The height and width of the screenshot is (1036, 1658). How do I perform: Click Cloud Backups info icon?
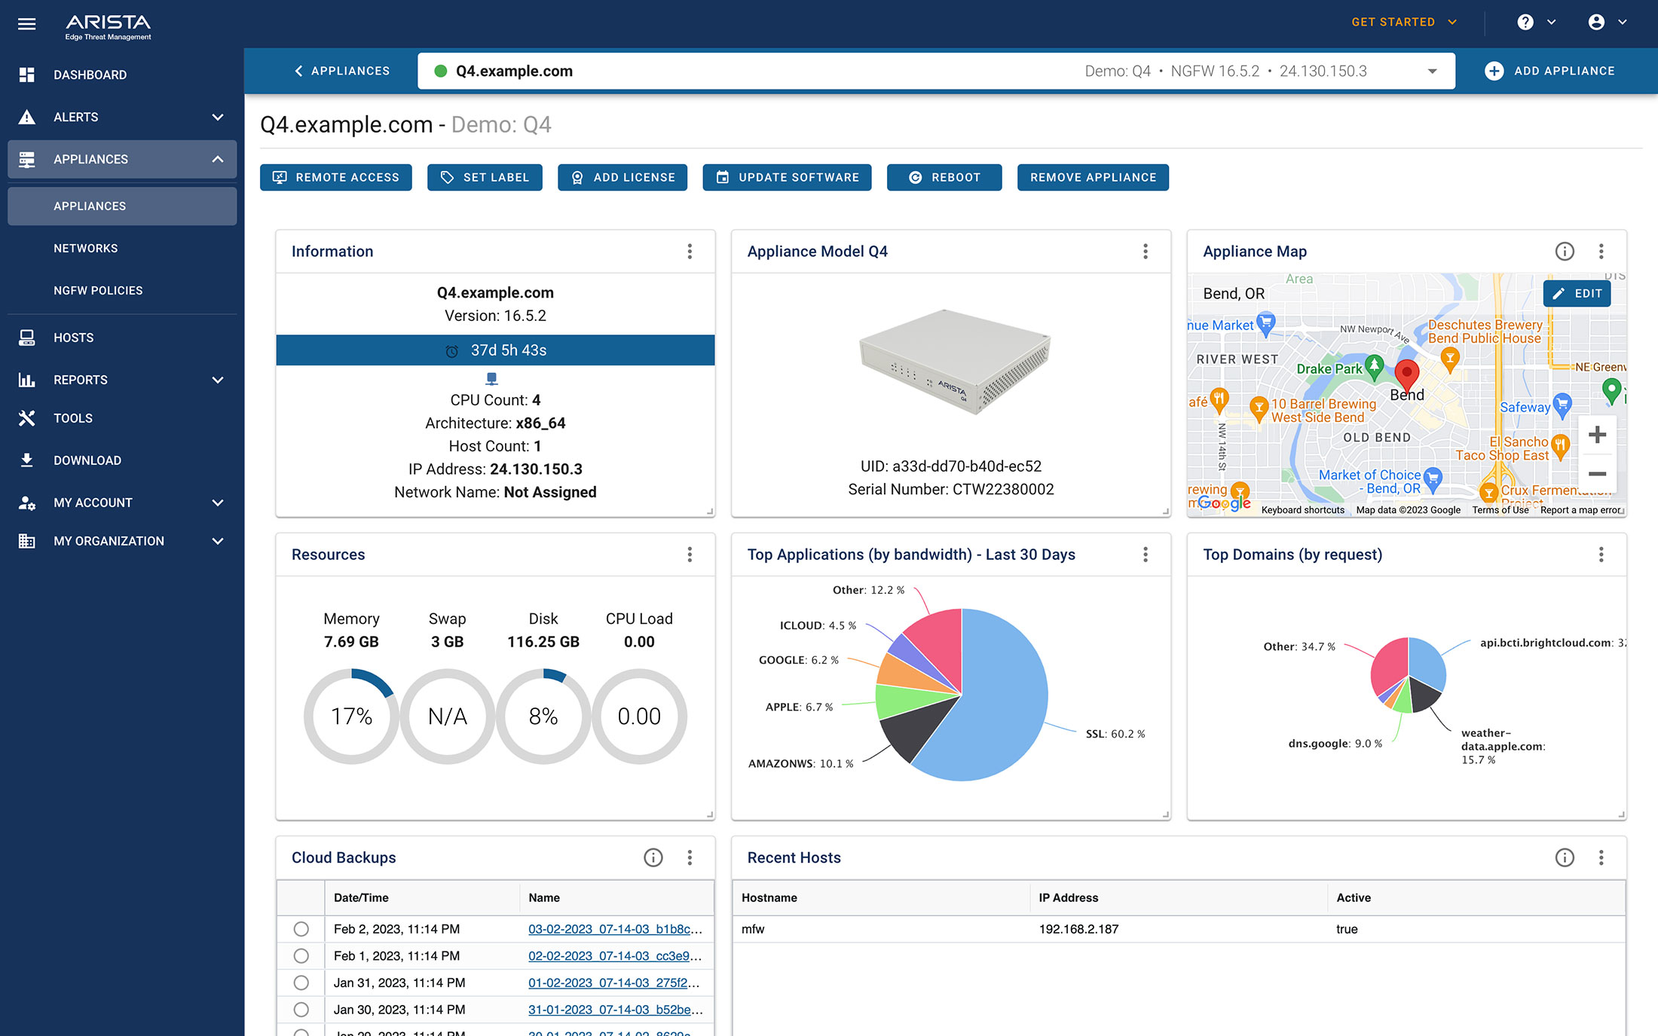pos(653,857)
